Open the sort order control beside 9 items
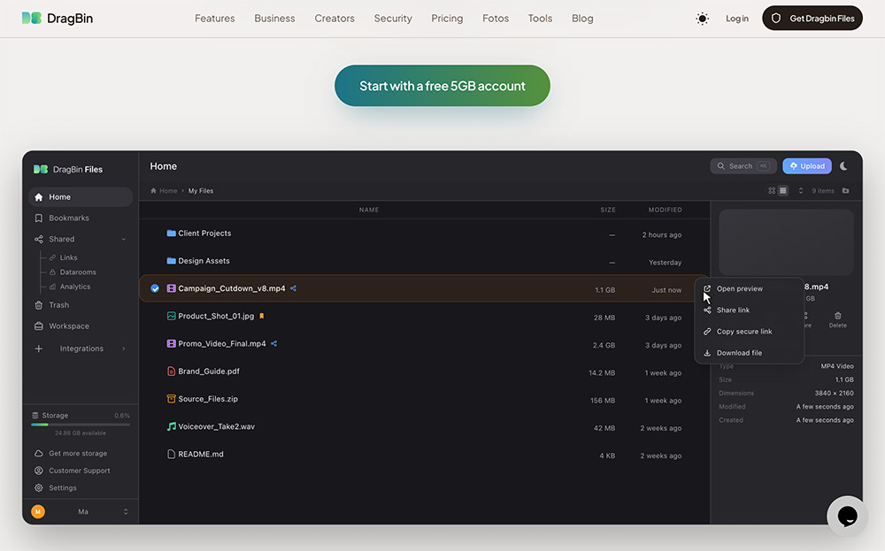This screenshot has width=885, height=551. coord(800,191)
